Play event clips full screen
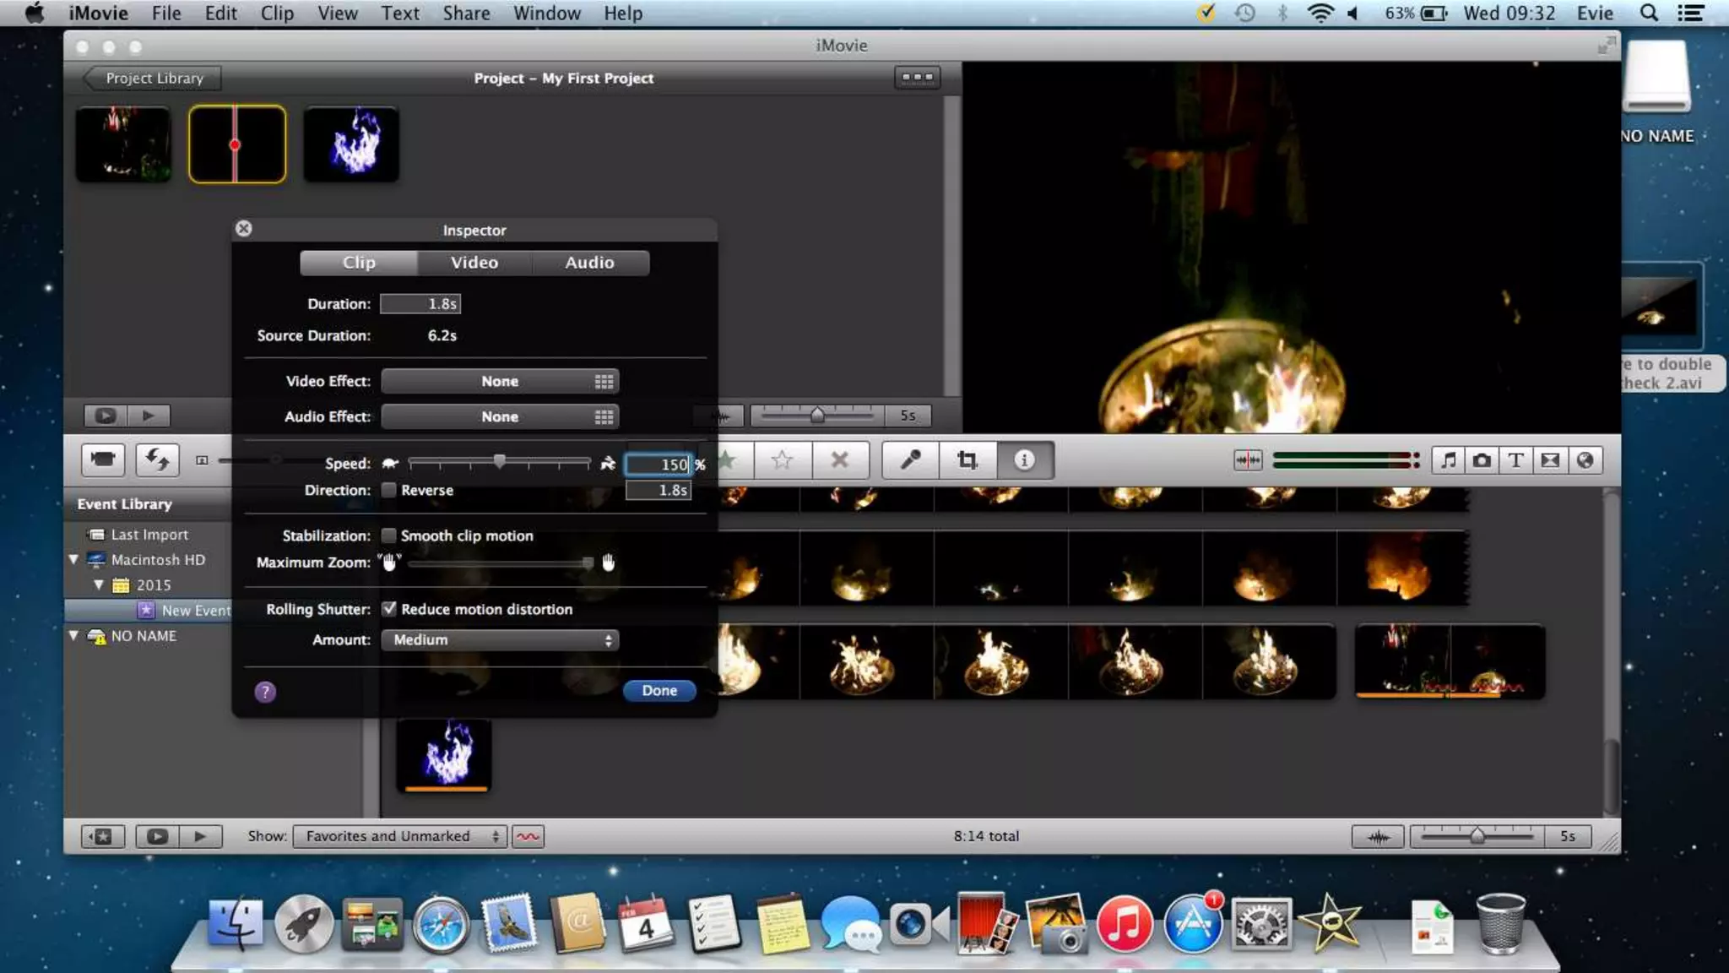 pyautogui.click(x=157, y=836)
